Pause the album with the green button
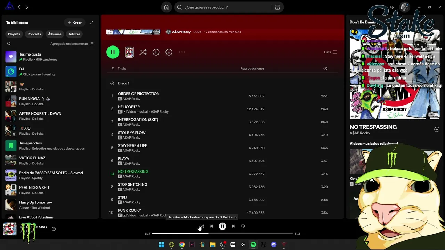 (x=113, y=52)
